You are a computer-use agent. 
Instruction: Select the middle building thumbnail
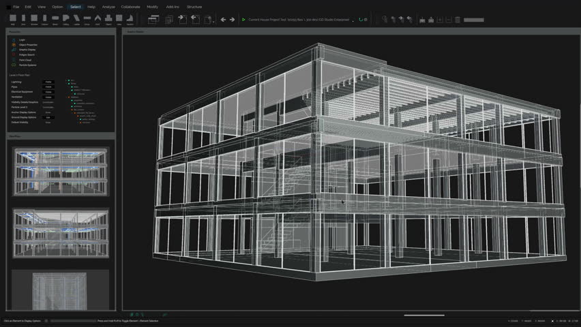(61, 233)
